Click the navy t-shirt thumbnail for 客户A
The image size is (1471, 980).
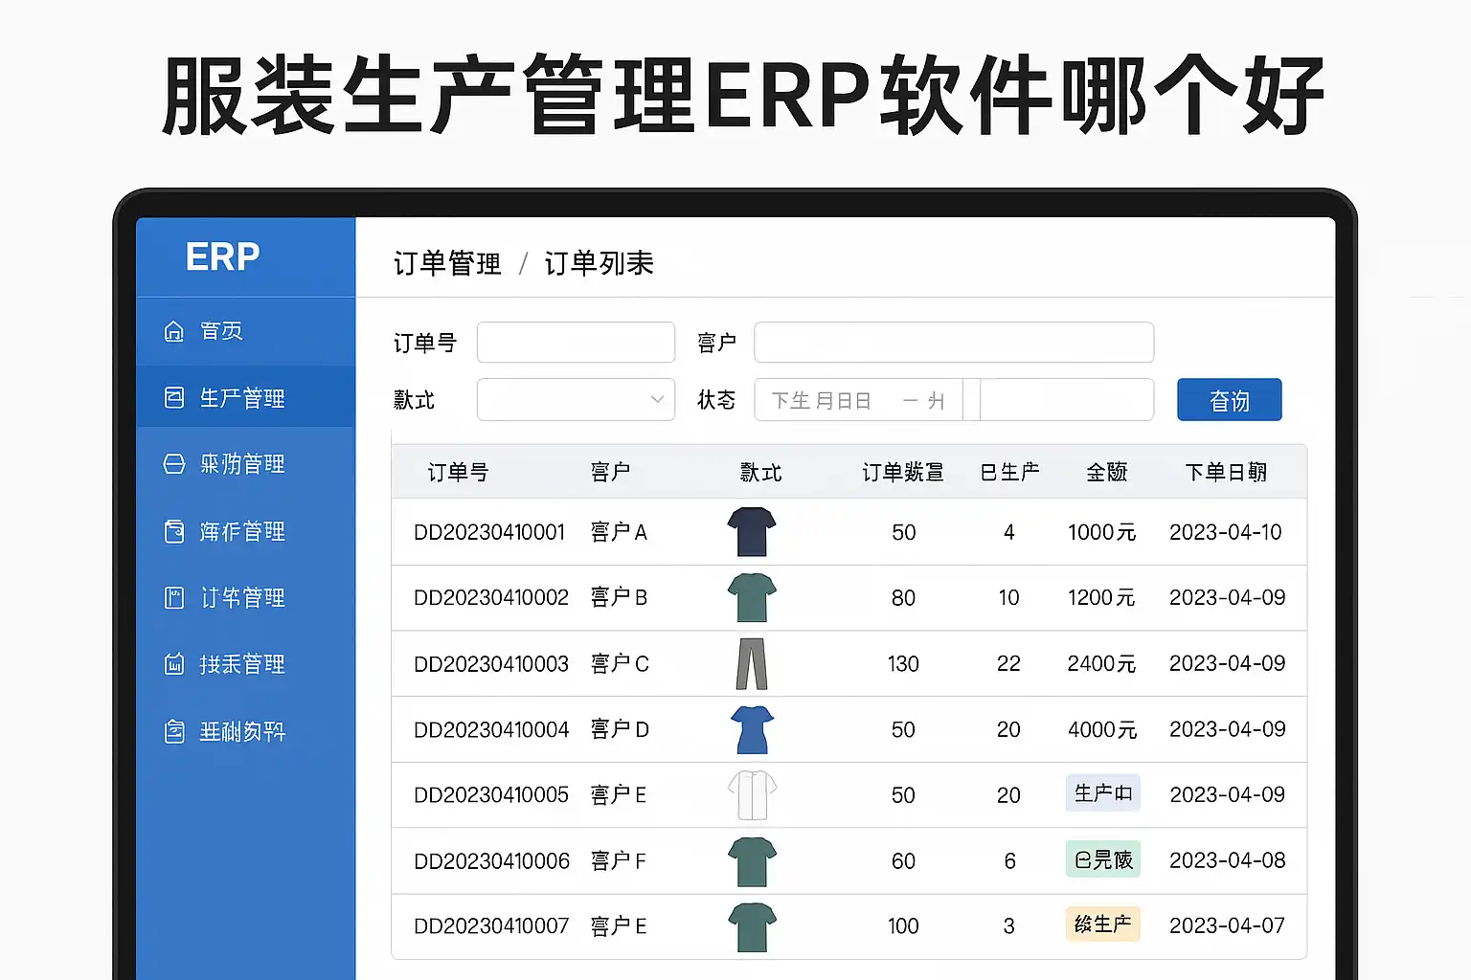pos(751,531)
